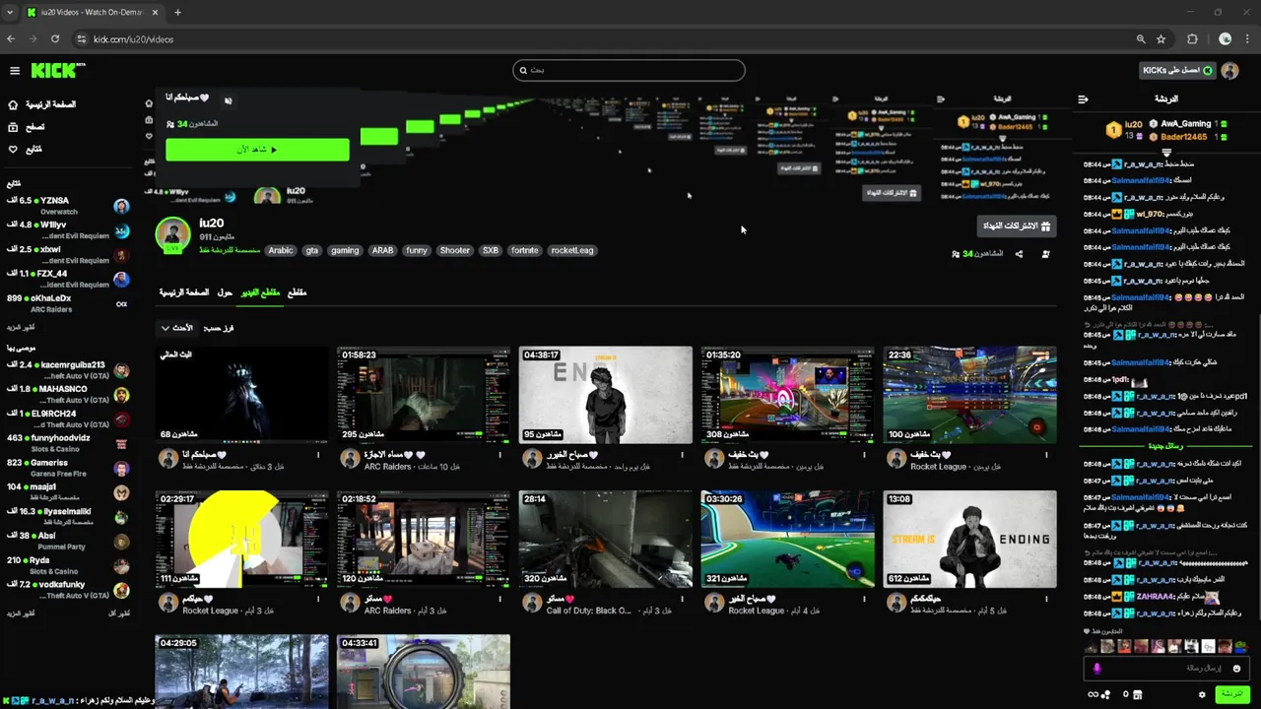Click the green شاهد الآن watch button
1261x709 pixels.
(x=257, y=150)
